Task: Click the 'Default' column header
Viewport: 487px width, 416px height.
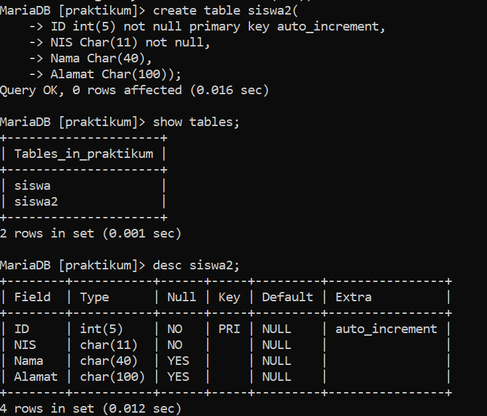Action: click(287, 297)
